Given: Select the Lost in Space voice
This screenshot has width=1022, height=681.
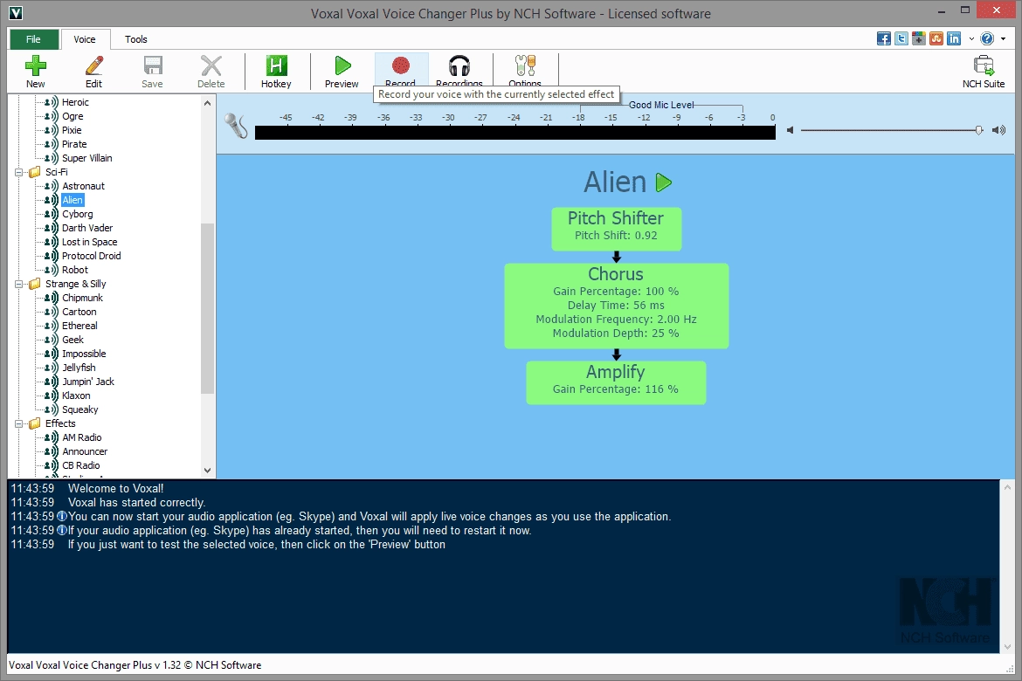Looking at the screenshot, I should click(x=90, y=243).
